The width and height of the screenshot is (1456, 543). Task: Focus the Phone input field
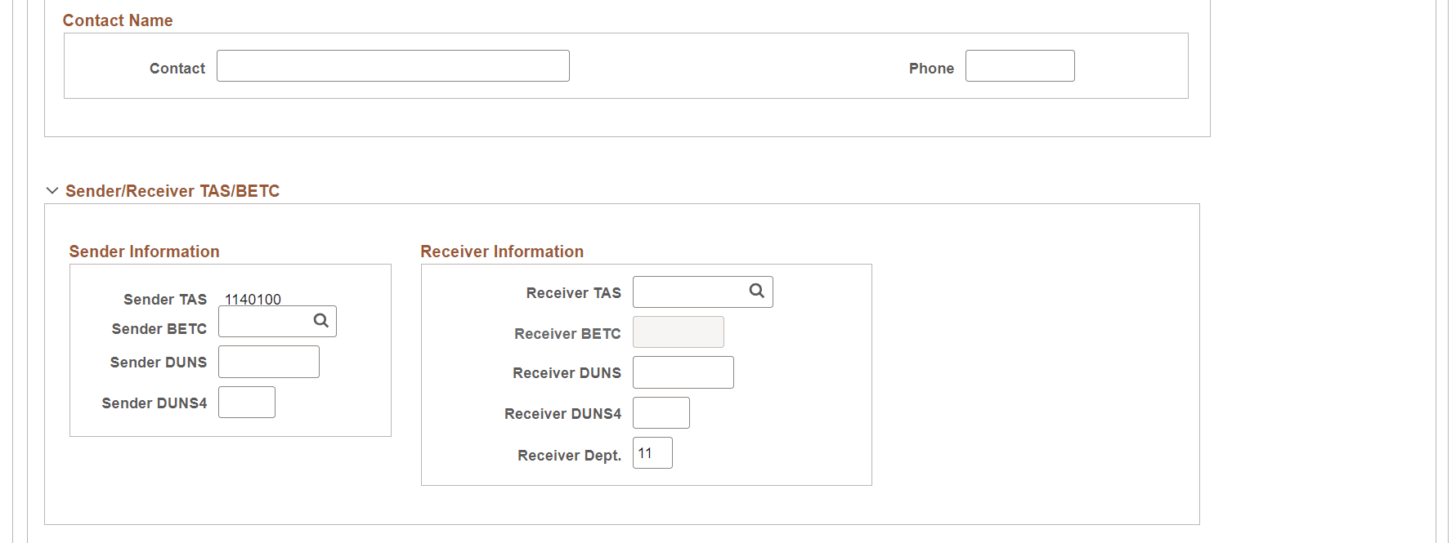[1020, 66]
